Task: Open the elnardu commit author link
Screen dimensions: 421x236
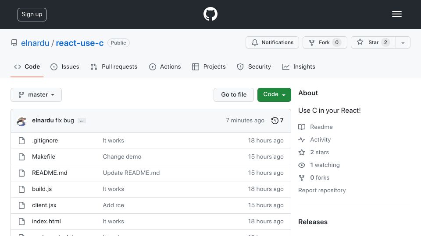Action: (43, 121)
